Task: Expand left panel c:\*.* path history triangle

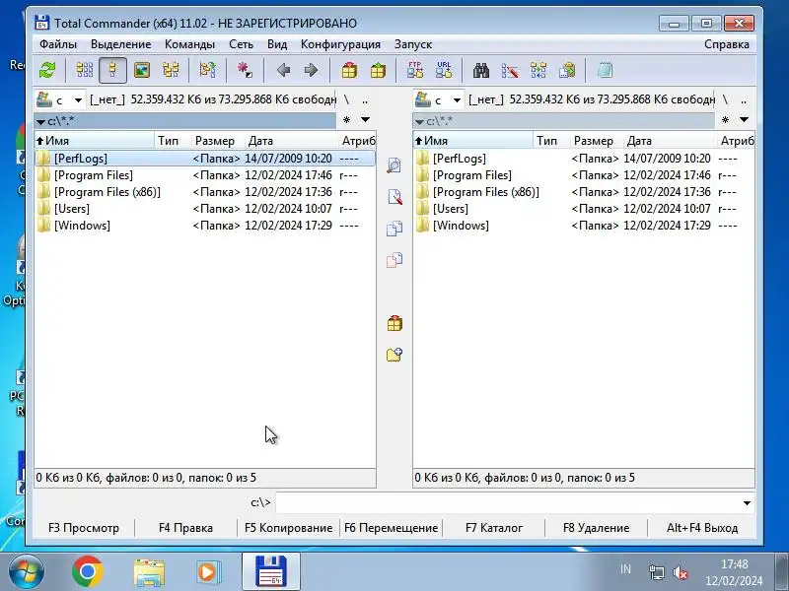Action: [x=40, y=121]
